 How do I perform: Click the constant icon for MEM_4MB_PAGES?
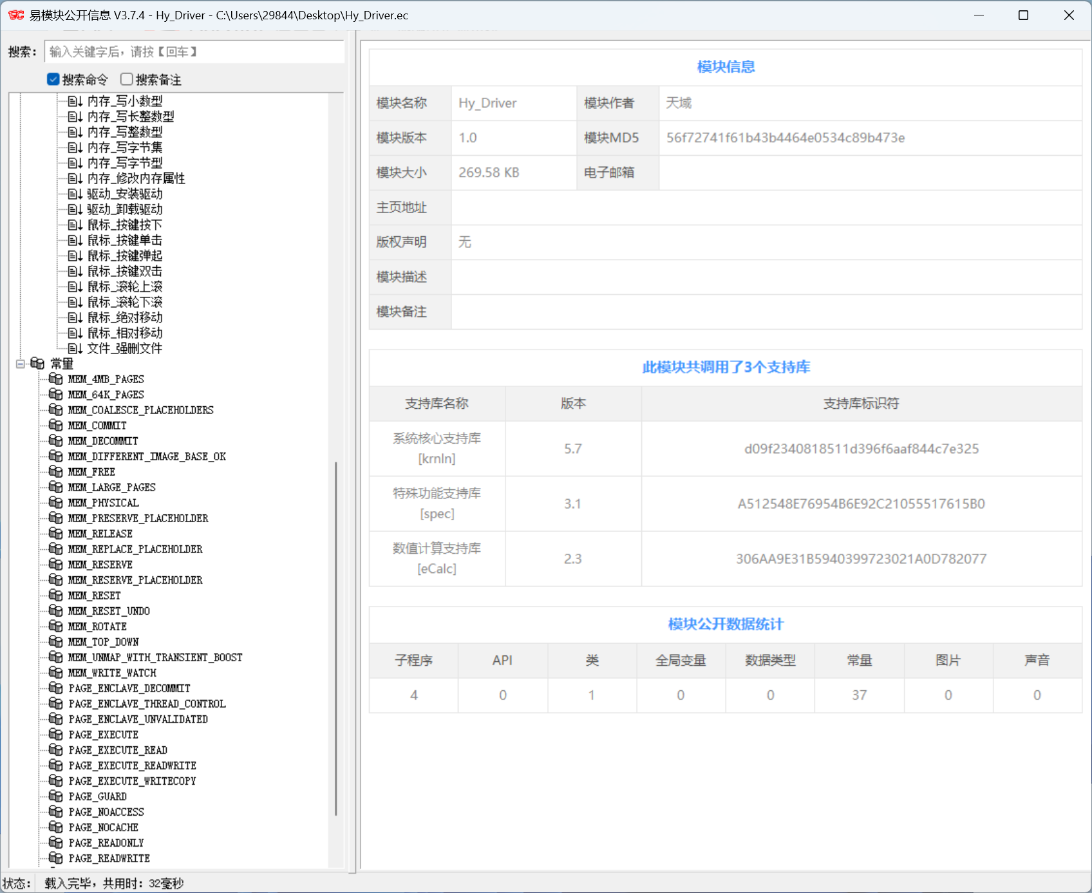[x=56, y=379]
